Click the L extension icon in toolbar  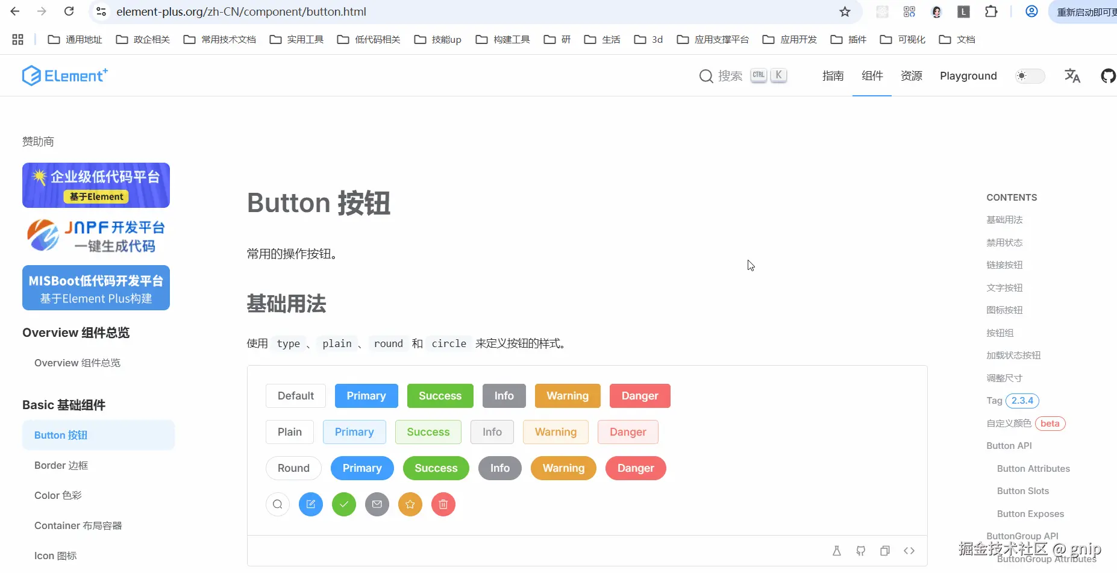(x=964, y=11)
